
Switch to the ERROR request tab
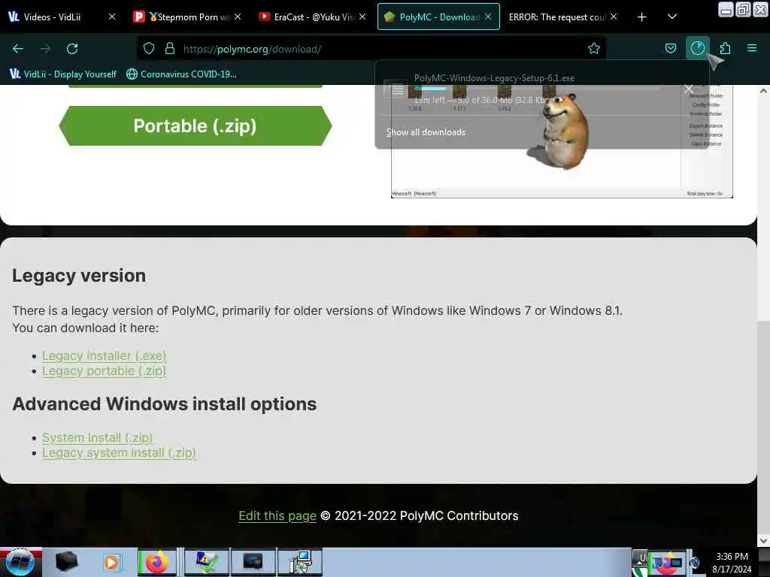click(x=562, y=17)
